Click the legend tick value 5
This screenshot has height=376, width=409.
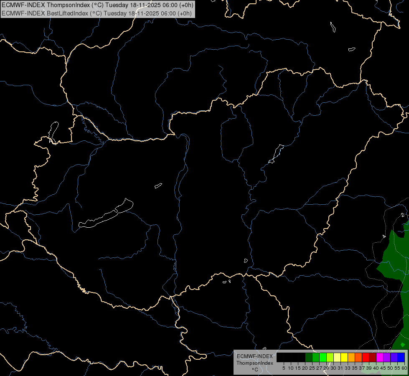coord(284,368)
